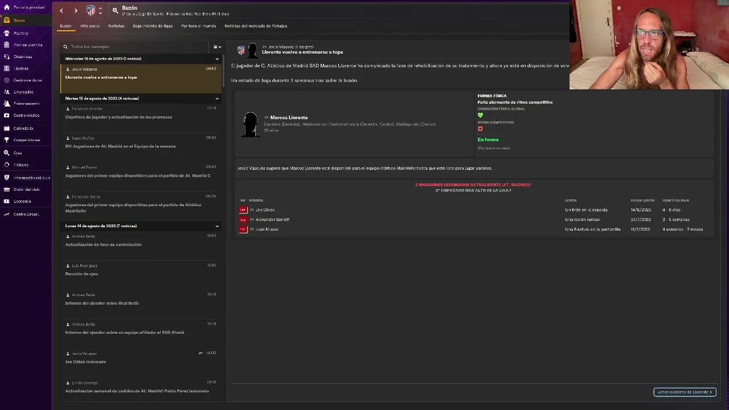Switch to Seguimiento de ligas tab

pyautogui.click(x=153, y=26)
